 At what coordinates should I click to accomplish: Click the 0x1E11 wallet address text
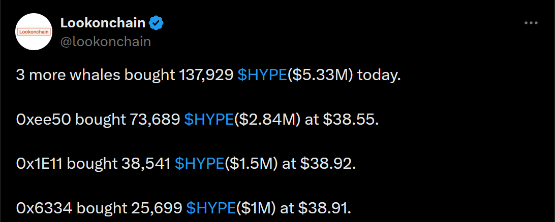(40, 164)
